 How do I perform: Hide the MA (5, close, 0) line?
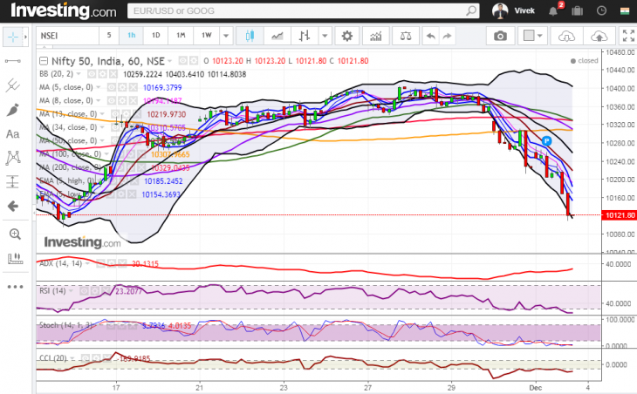[x=111, y=87]
